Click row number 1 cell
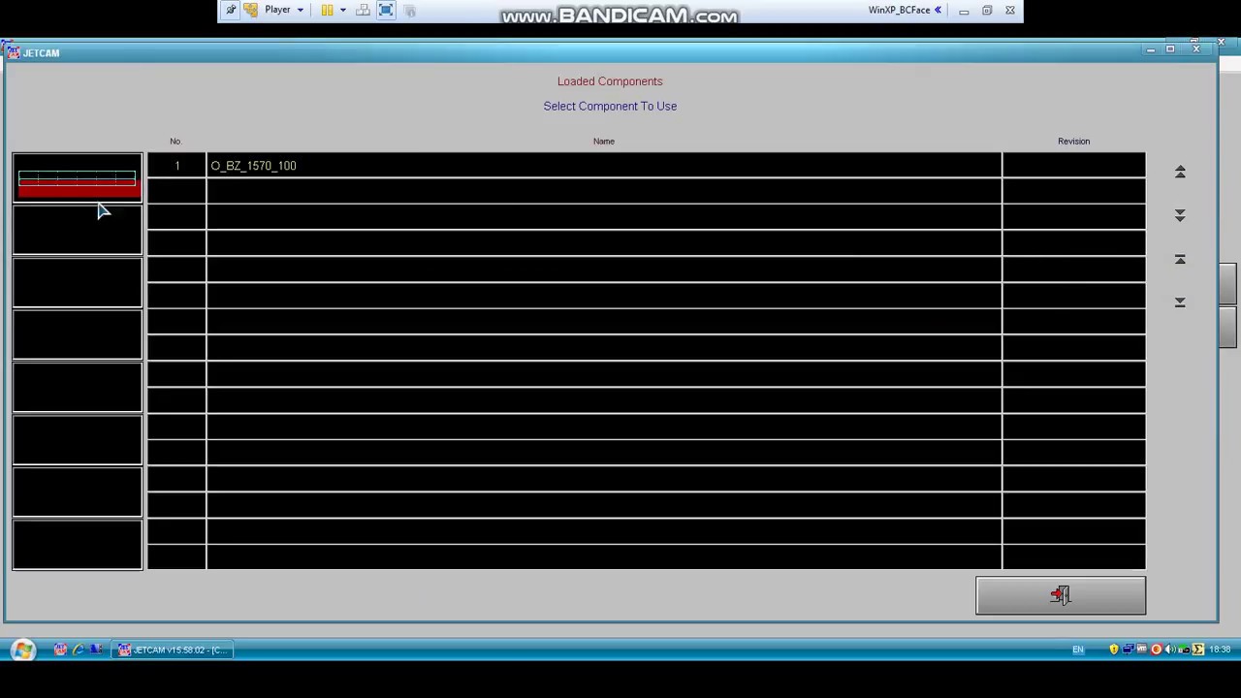 coord(176,166)
